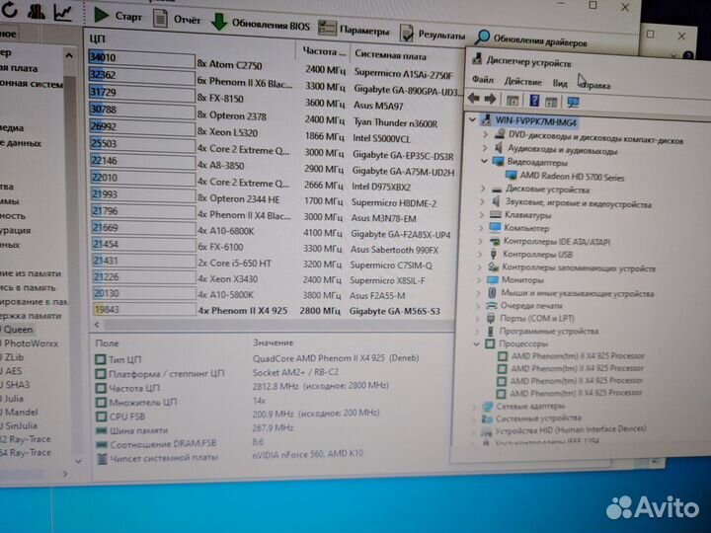
Task: Open the Отчёт report icon
Action: click(162, 20)
